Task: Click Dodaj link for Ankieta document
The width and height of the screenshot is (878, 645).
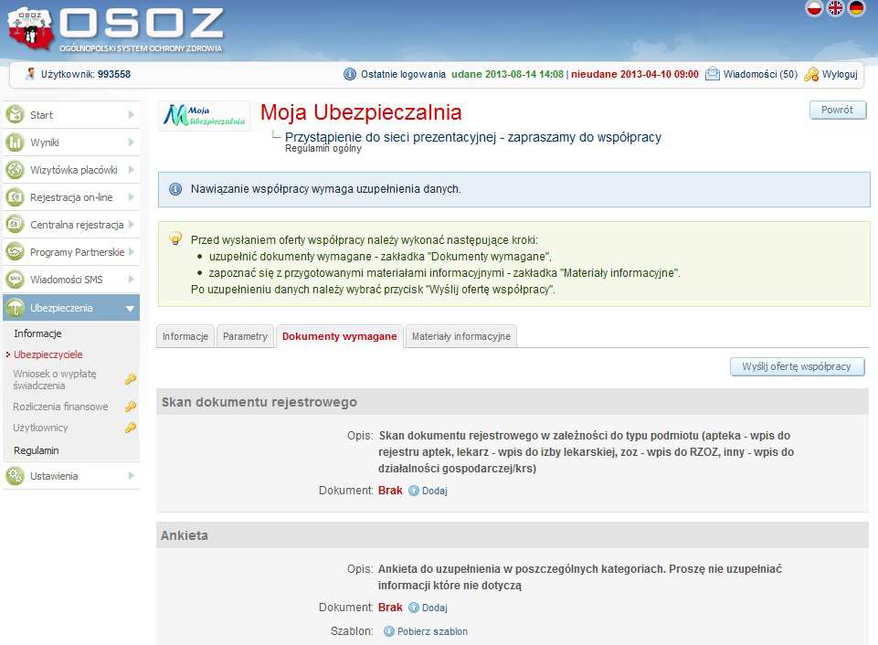Action: click(x=435, y=608)
